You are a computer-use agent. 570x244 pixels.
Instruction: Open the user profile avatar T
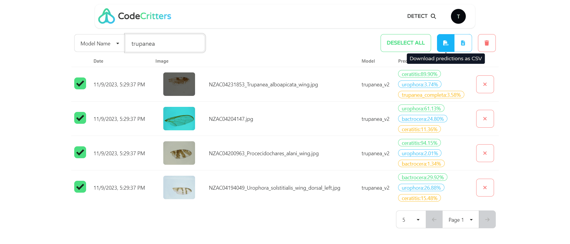pos(458,16)
